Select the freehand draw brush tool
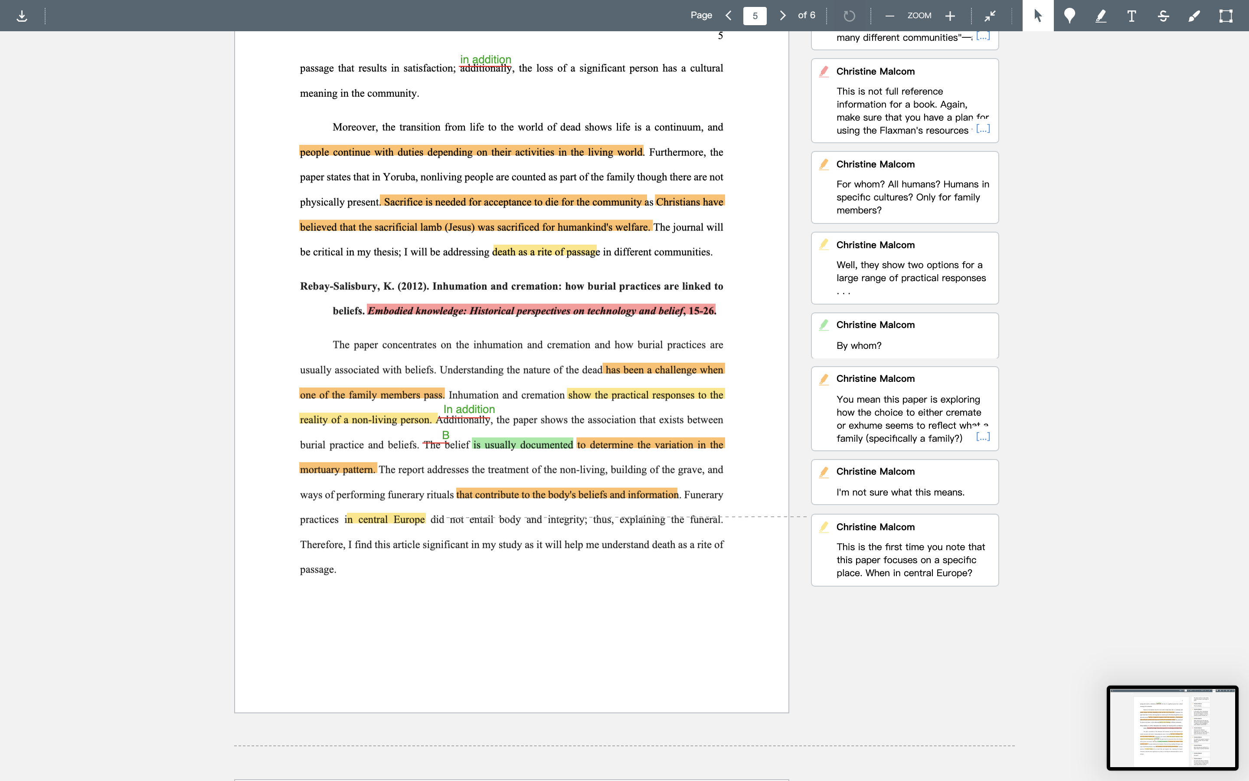 [1194, 16]
